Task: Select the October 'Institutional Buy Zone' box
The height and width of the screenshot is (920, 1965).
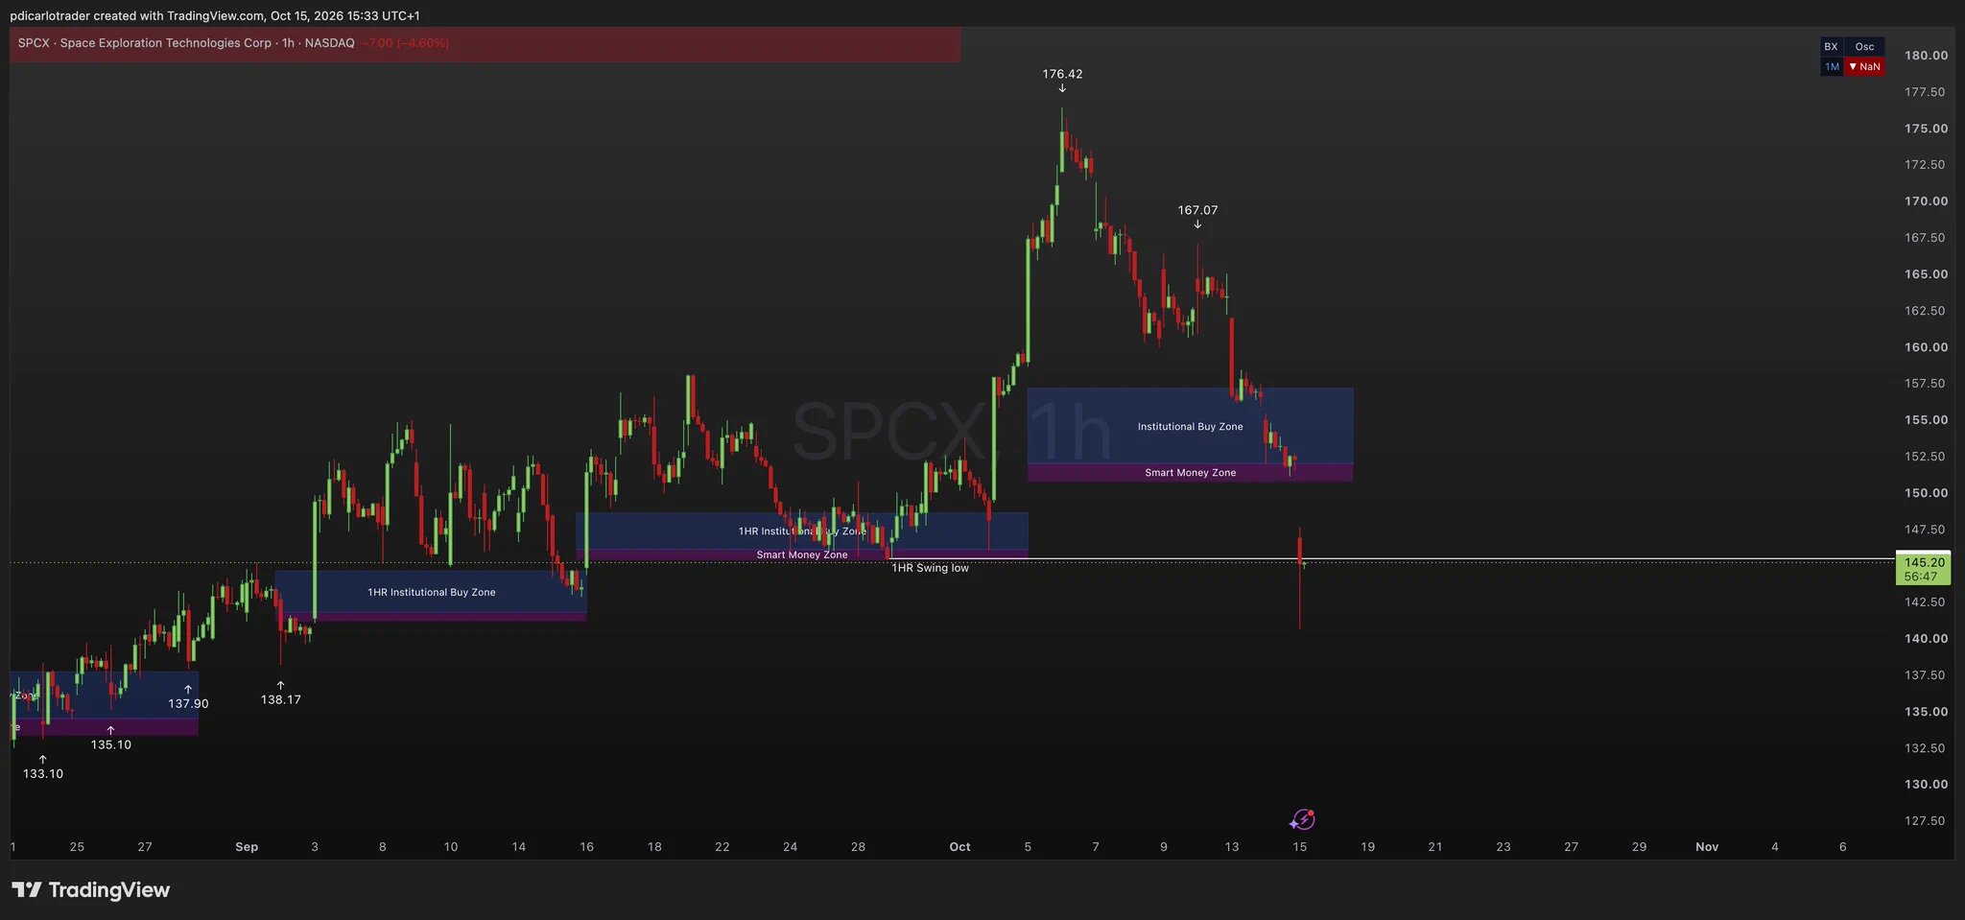Action: (1190, 426)
